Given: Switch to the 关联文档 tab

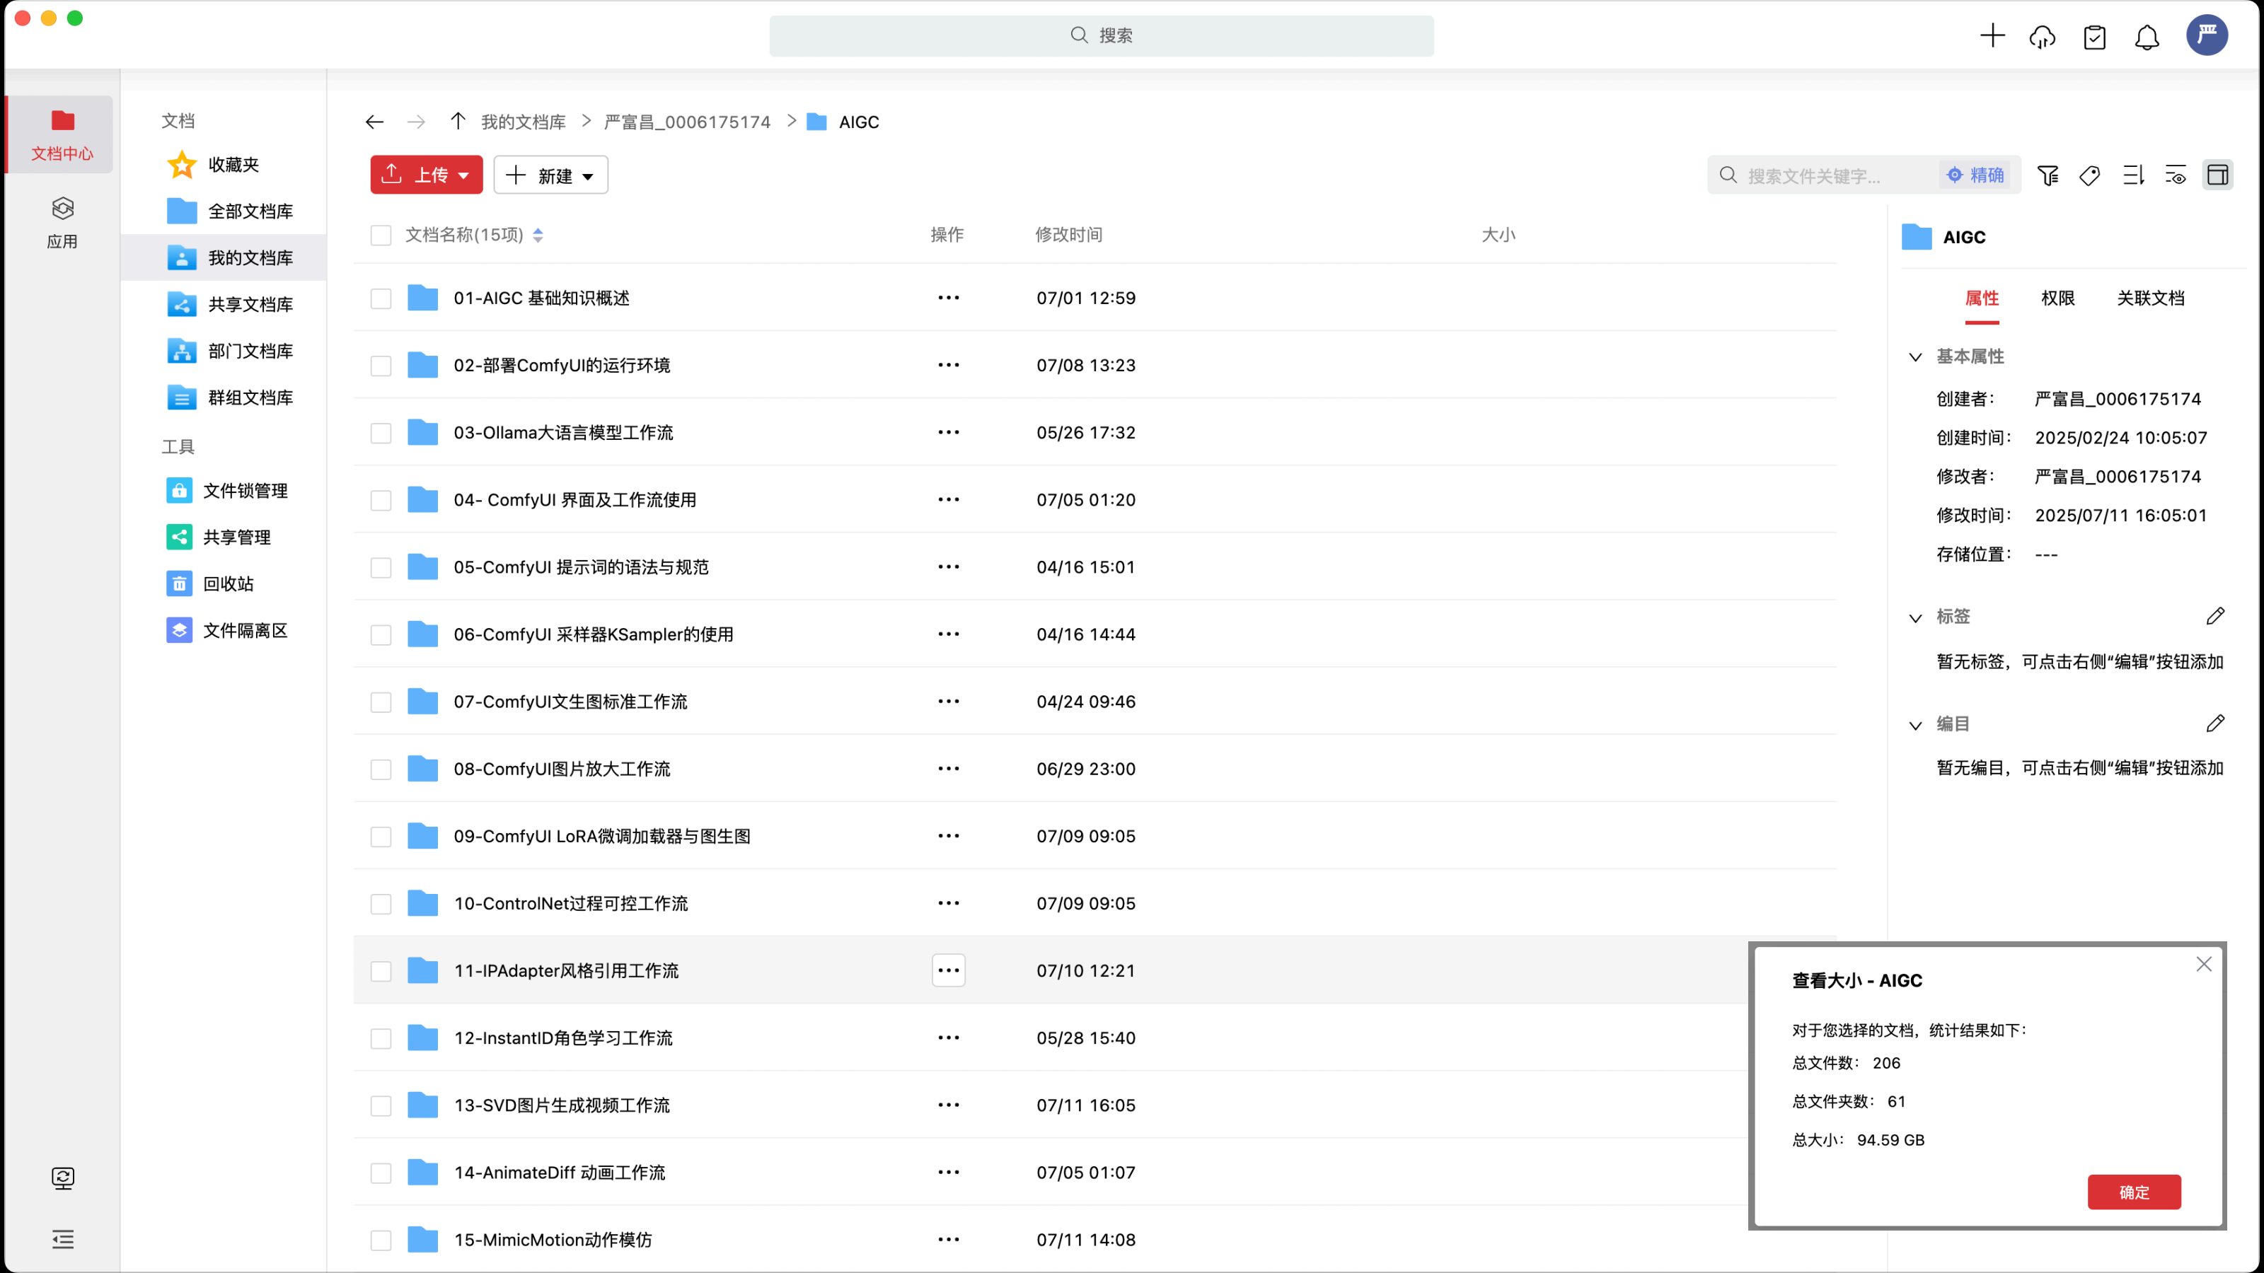Looking at the screenshot, I should point(2151,298).
